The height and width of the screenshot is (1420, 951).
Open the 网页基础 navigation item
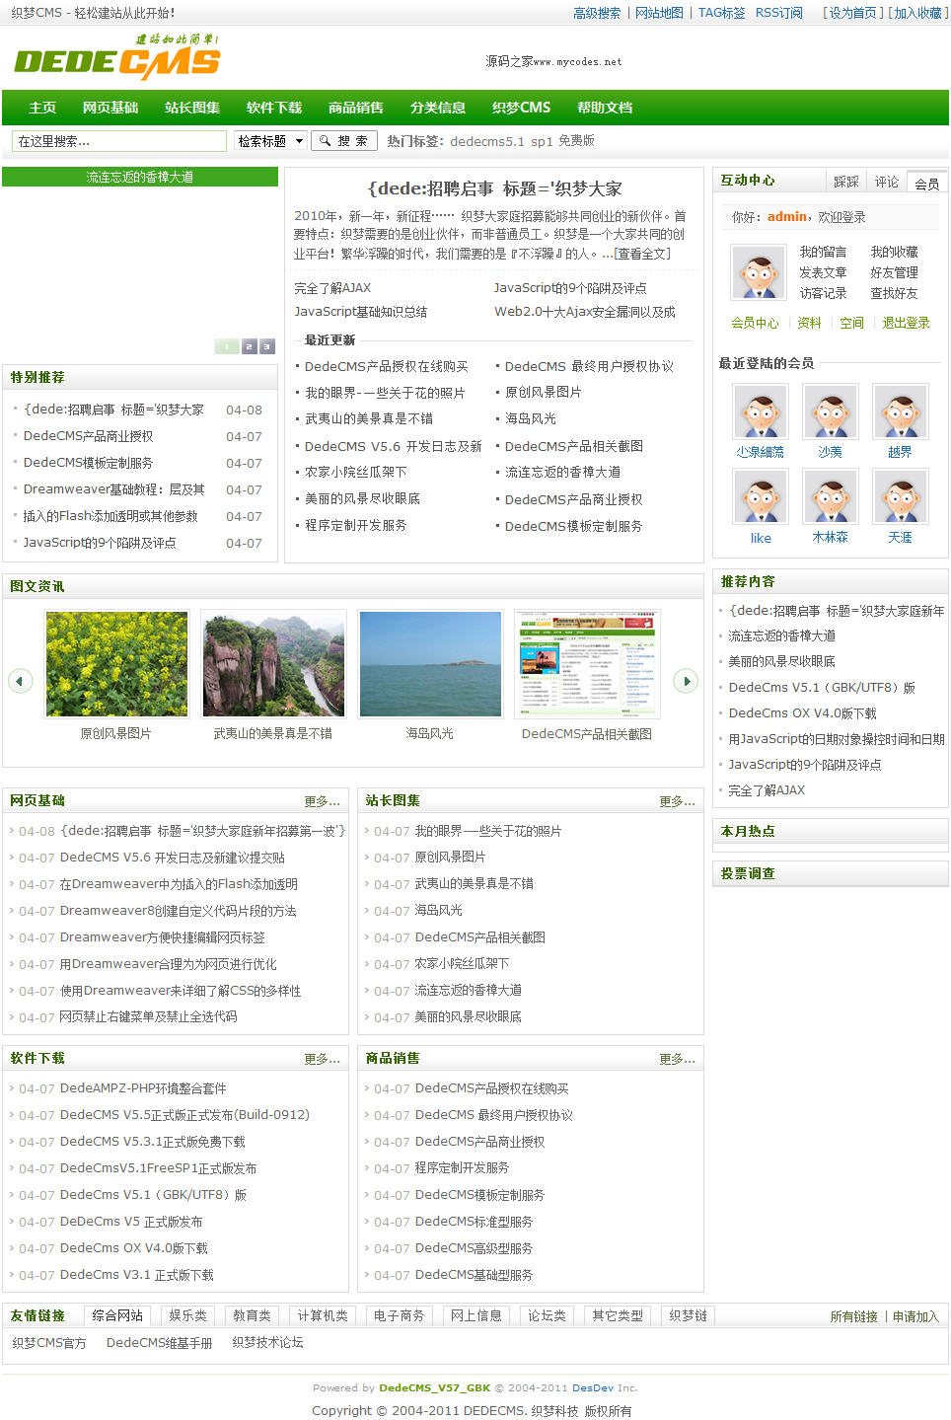coord(110,108)
